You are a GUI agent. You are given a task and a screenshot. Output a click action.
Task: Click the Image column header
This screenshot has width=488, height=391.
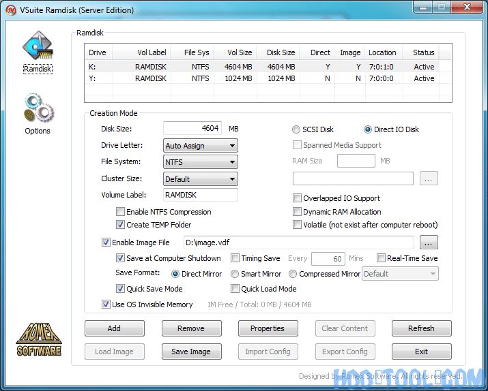point(350,52)
